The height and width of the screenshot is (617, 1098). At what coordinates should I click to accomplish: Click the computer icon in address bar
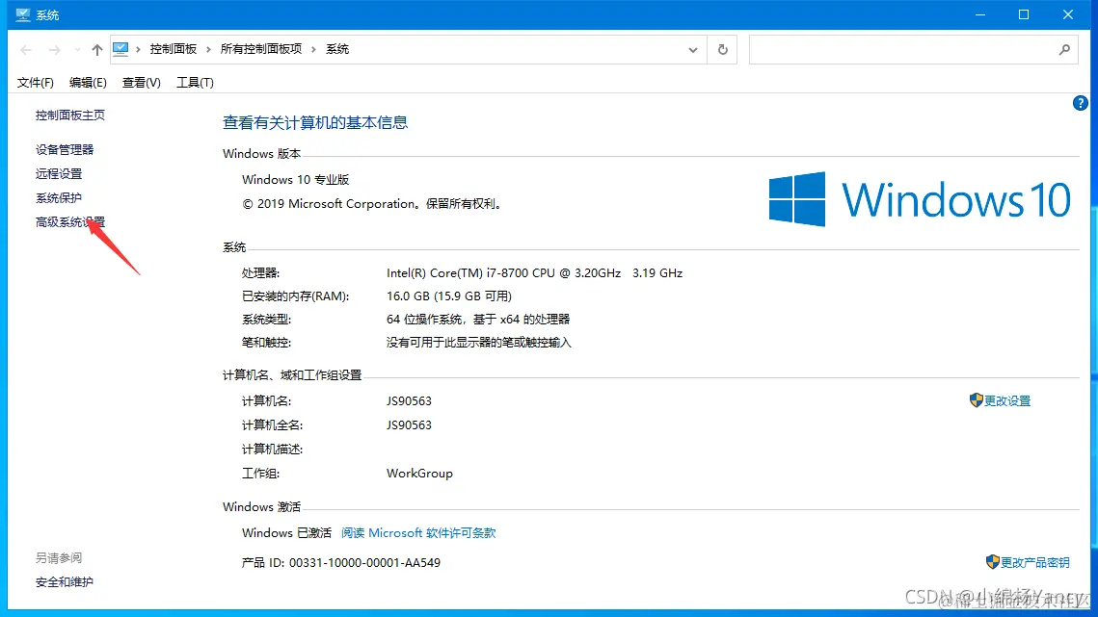(x=121, y=49)
